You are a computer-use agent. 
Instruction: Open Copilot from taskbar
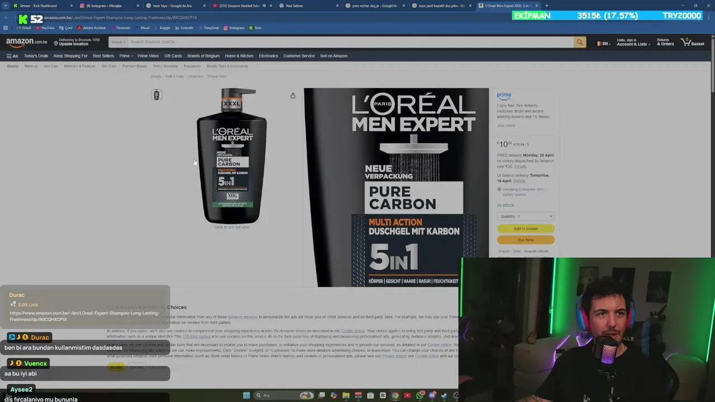333,395
